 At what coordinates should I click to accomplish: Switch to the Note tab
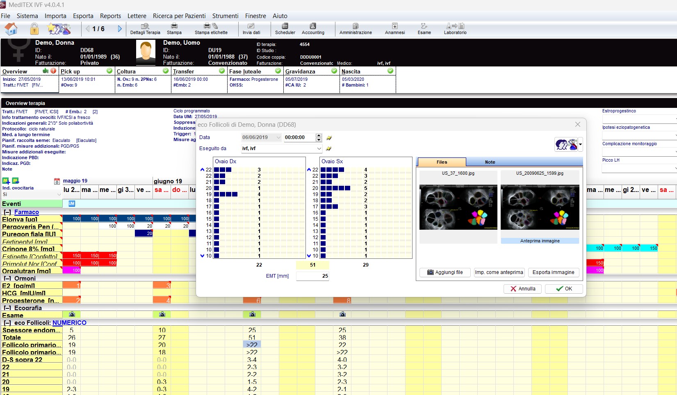tap(490, 162)
